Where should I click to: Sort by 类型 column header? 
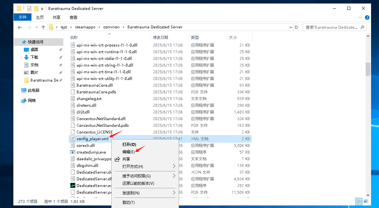[195, 37]
